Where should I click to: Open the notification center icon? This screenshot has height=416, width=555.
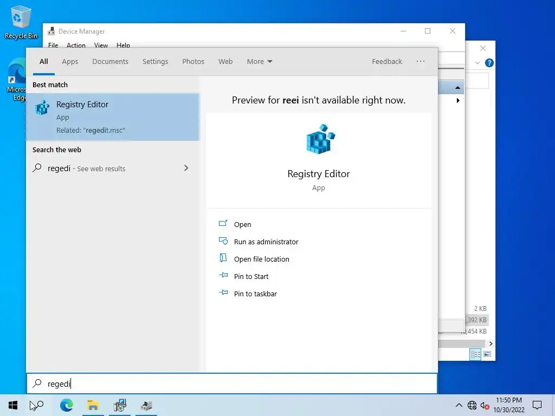point(537,405)
